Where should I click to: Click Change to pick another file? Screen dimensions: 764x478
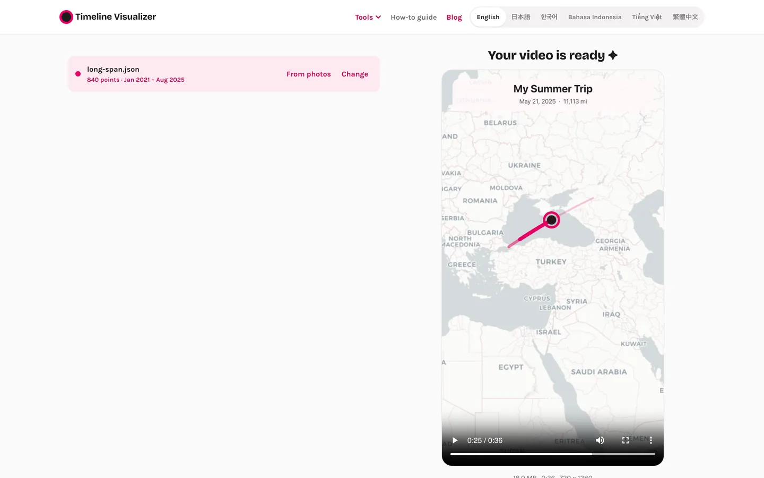(355, 74)
